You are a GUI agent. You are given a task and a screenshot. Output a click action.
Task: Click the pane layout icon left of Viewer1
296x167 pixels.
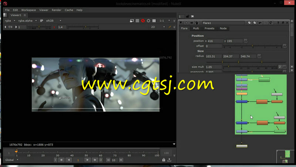coord(5,15)
